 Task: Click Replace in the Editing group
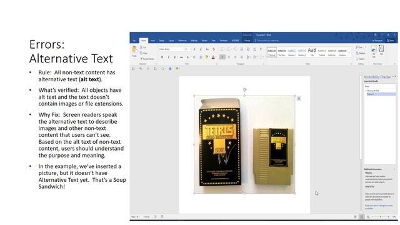pos(361,53)
